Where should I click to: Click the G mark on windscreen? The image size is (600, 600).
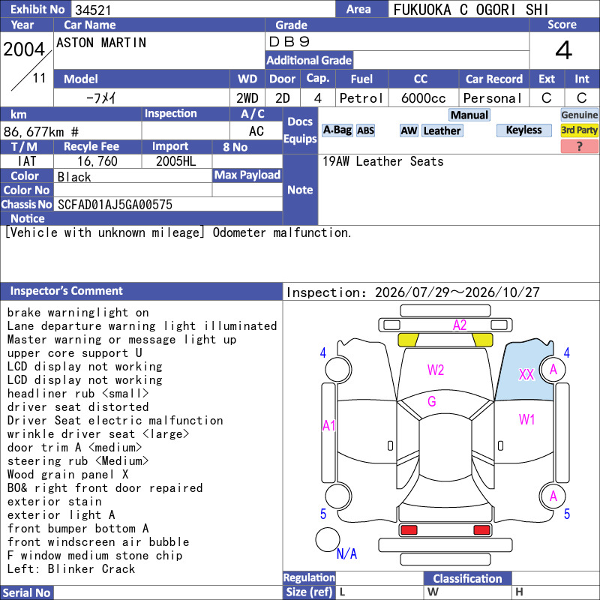pyautogui.click(x=432, y=401)
